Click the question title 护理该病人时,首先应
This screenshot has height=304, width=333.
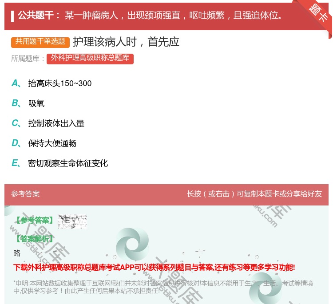tap(126, 42)
